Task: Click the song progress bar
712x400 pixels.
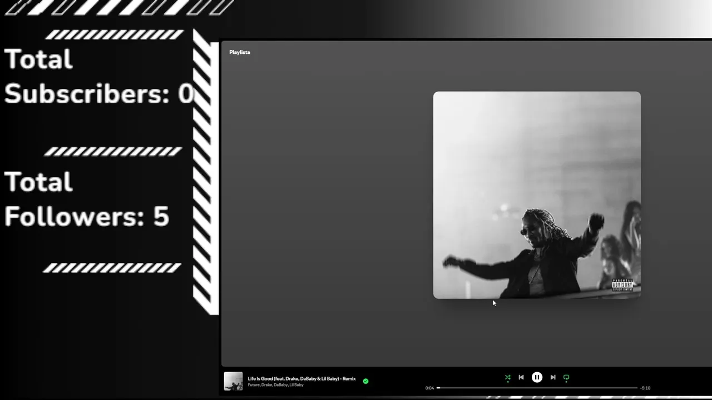Action: tap(537, 388)
